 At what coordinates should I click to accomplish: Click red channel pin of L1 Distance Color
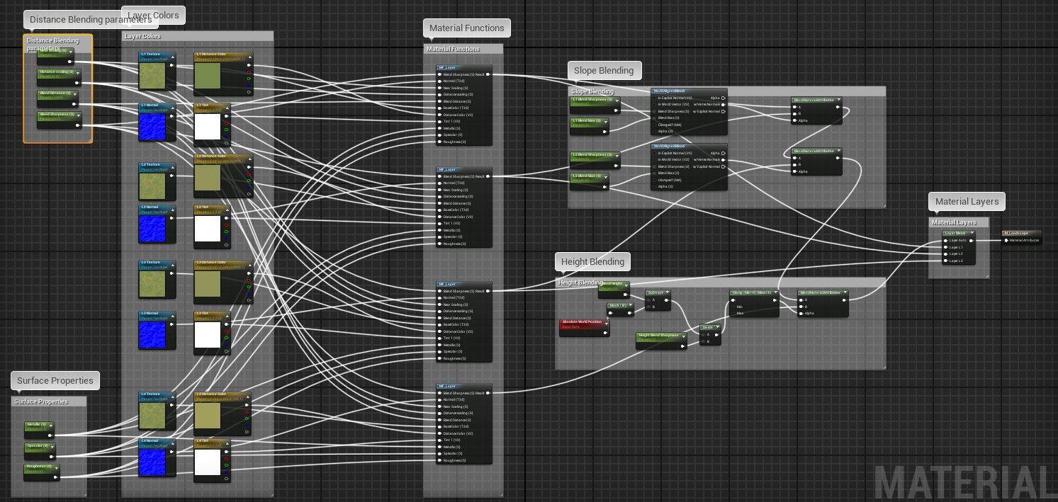point(248,72)
